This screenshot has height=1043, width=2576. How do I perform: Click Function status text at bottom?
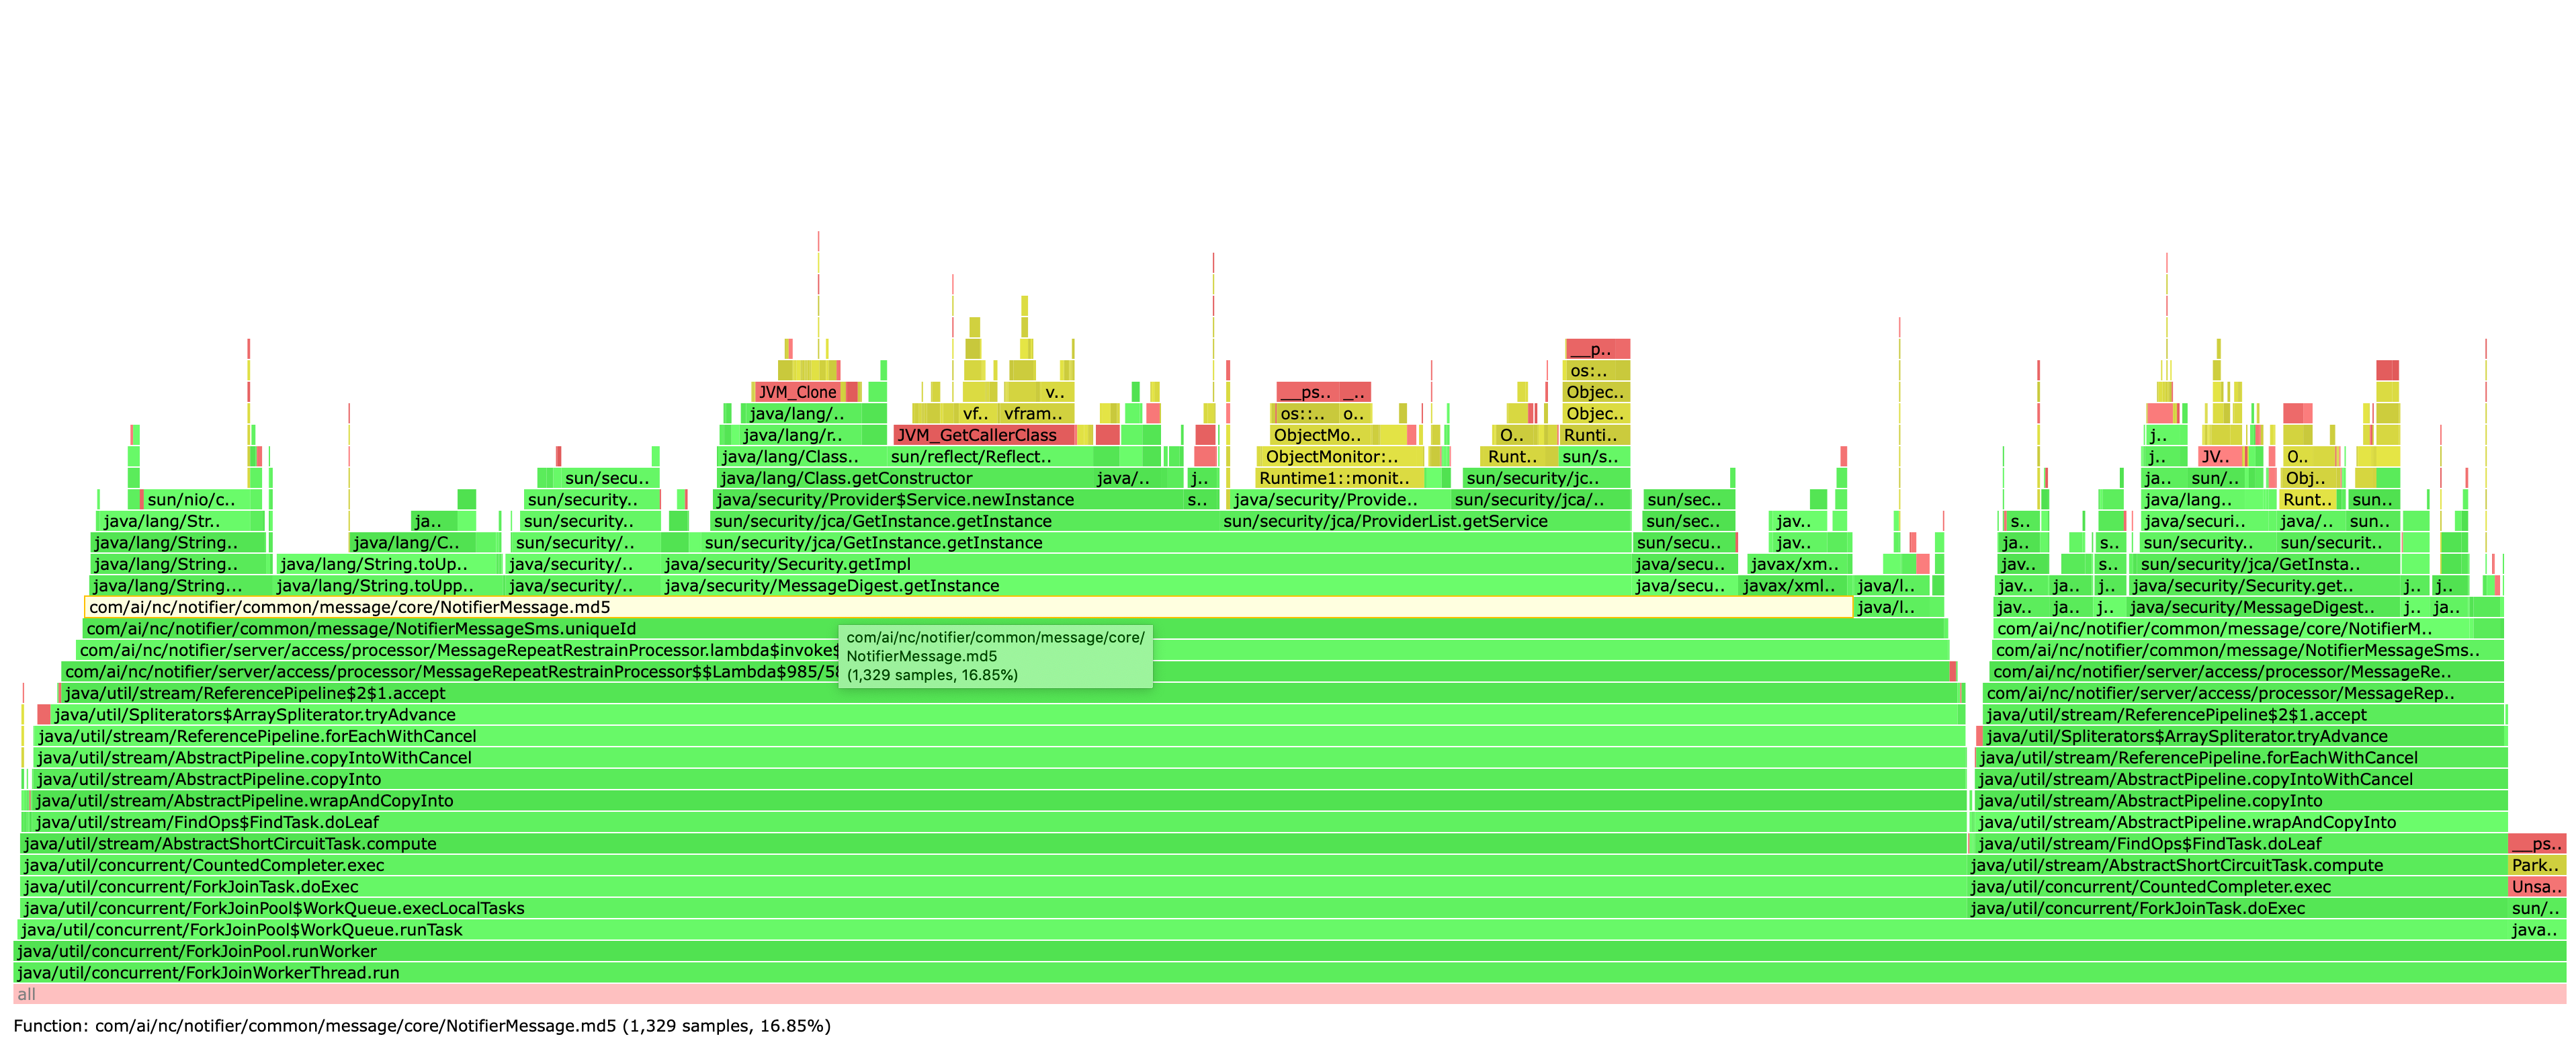422,1026
